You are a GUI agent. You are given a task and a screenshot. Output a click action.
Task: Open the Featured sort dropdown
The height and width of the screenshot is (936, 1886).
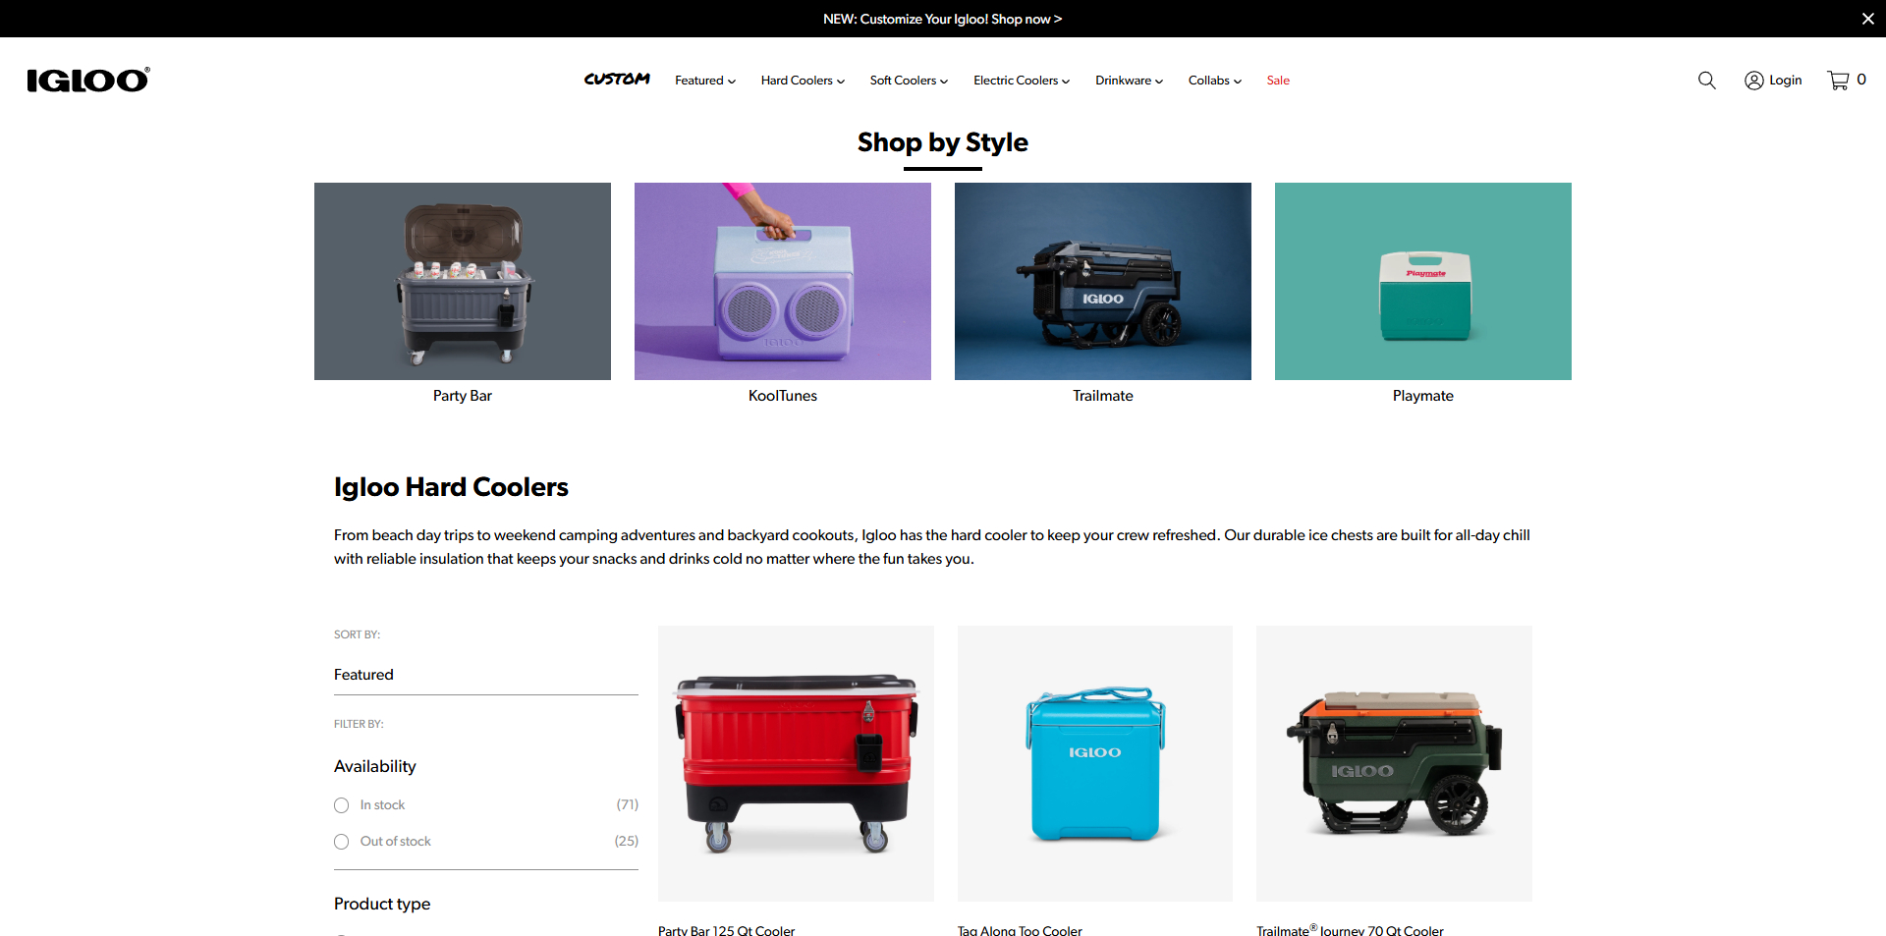pos(486,675)
